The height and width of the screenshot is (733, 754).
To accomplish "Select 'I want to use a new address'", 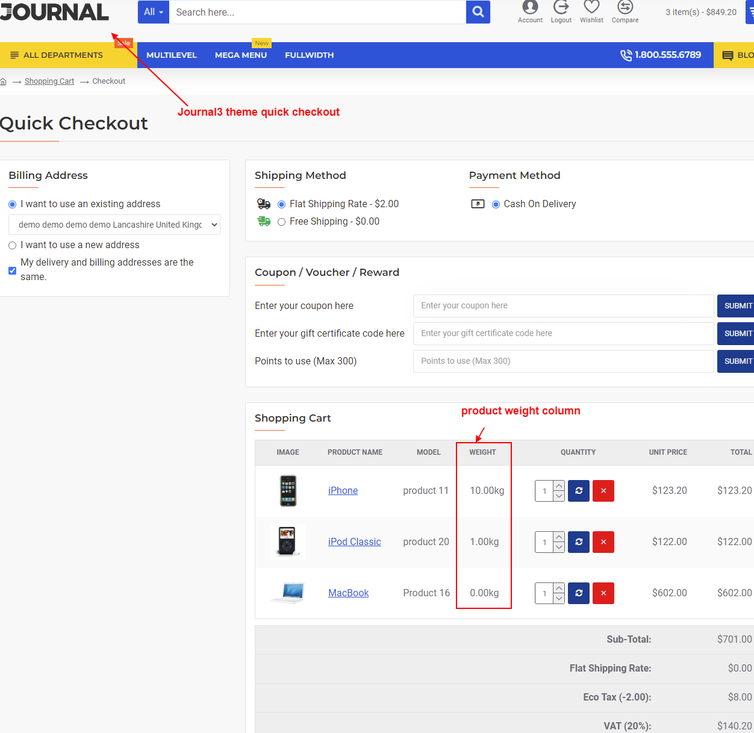I will tap(12, 246).
